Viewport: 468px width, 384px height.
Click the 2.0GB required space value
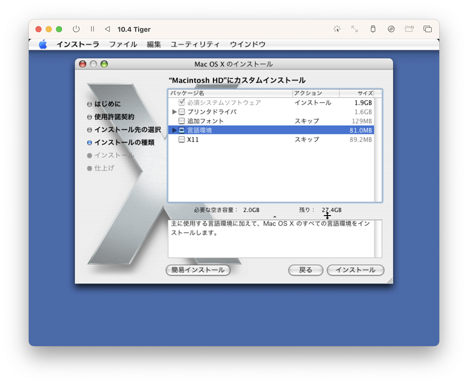tap(252, 210)
